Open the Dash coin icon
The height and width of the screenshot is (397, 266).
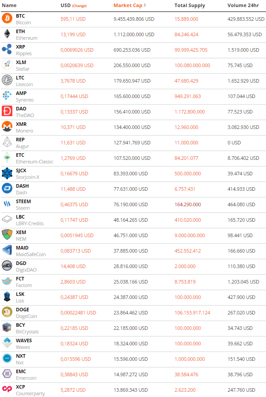point(8,189)
